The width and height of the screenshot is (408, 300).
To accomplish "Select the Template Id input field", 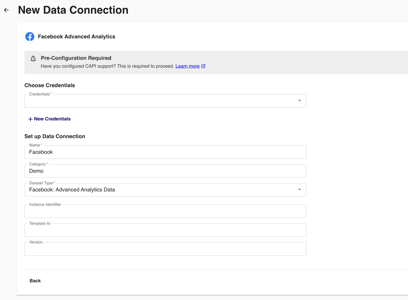I will [165, 230].
